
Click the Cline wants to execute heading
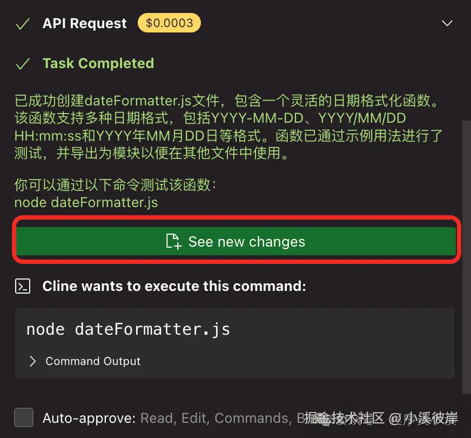tap(174, 287)
